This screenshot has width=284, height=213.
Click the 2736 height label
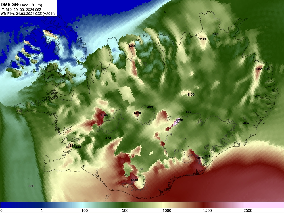click(x=179, y=120)
